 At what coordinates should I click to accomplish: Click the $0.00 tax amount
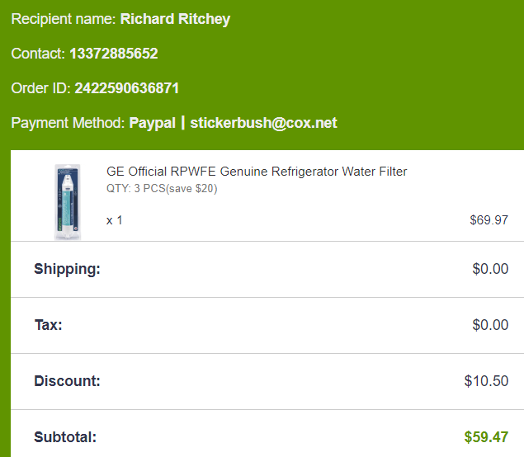[x=490, y=325]
